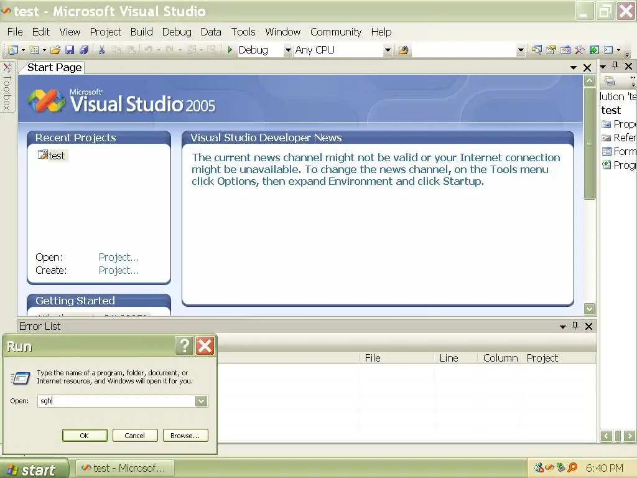Click the Start Page vertical scrollbar thumb

click(589, 143)
